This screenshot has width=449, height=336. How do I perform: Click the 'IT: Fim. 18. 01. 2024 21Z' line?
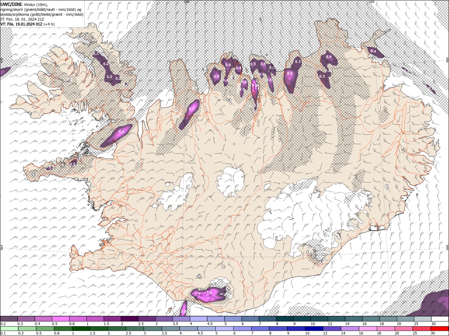[22, 19]
